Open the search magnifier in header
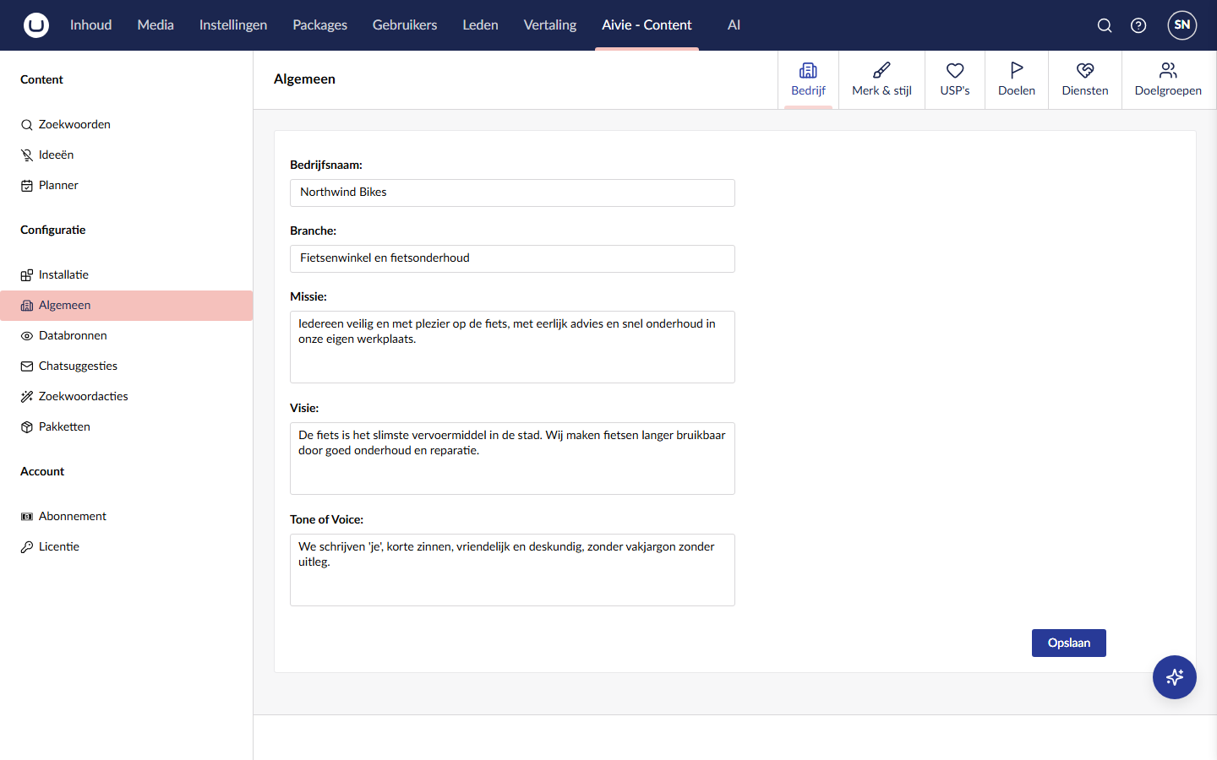 point(1105,25)
